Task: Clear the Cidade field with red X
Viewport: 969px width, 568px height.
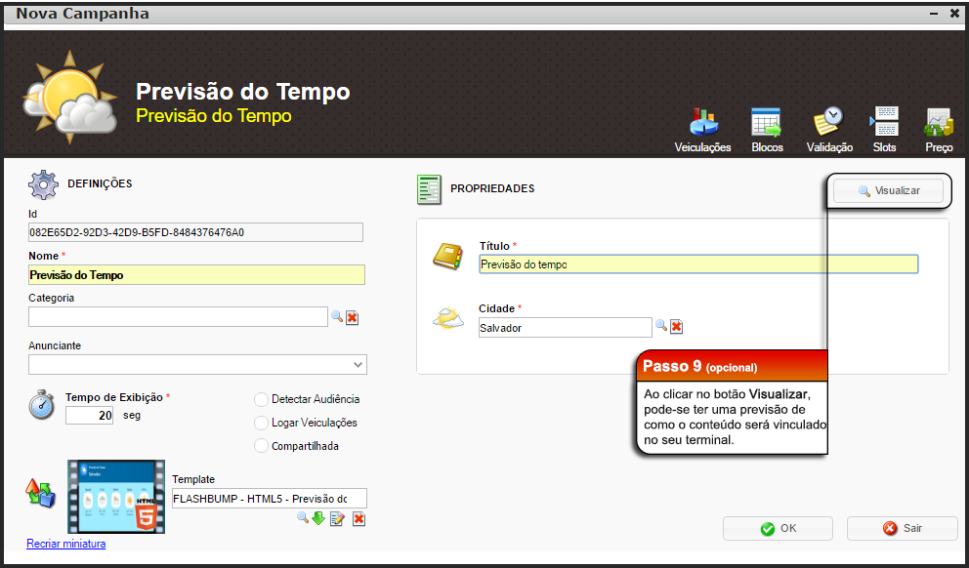Action: point(676,327)
